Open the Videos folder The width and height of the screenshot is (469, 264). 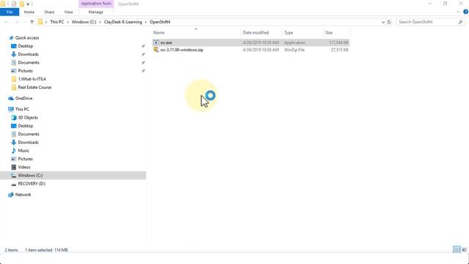point(24,167)
